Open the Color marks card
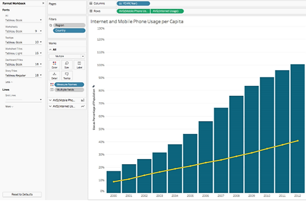 point(55,65)
